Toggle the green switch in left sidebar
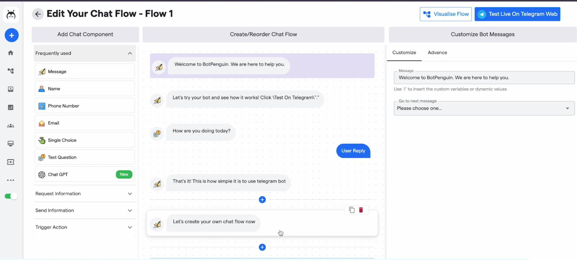The image size is (577, 260). pyautogui.click(x=11, y=196)
